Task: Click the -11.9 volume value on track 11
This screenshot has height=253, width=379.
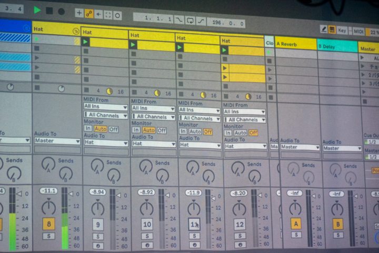Action: click(194, 193)
